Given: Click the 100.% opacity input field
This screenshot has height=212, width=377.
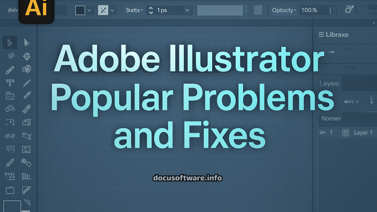Looking at the screenshot, I should [310, 10].
